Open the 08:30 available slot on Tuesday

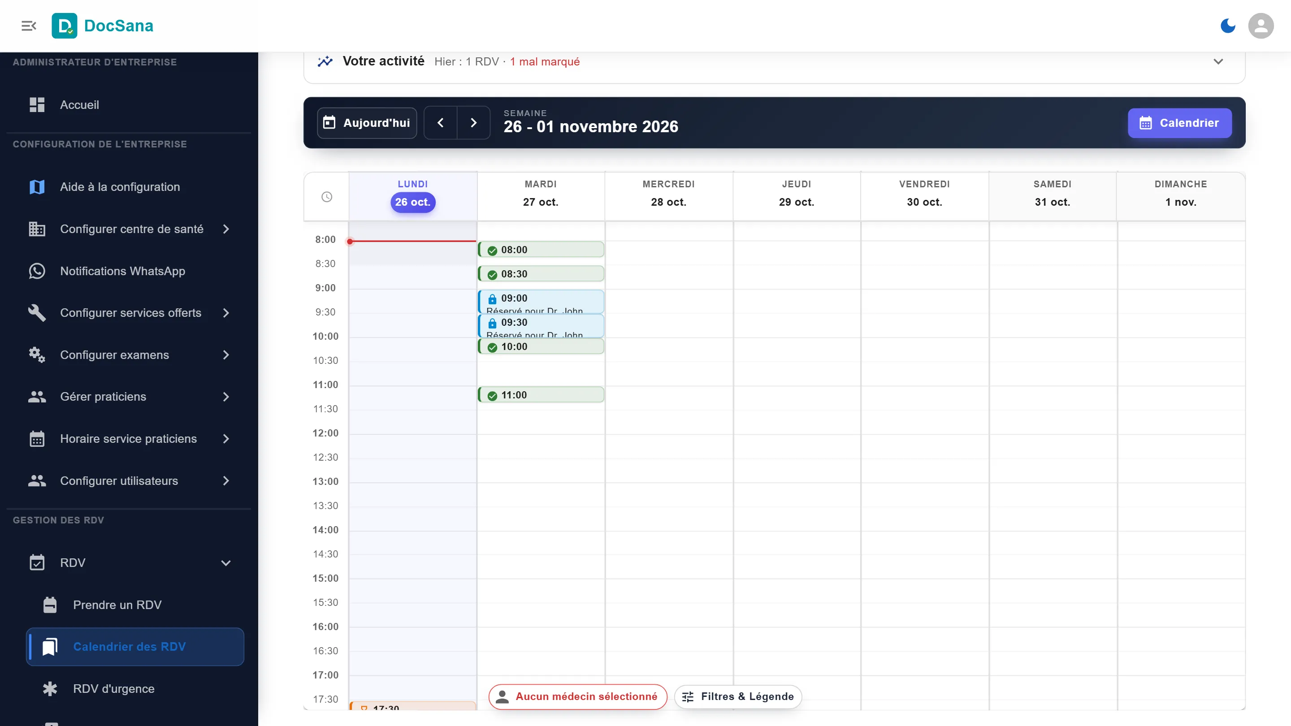[541, 273]
